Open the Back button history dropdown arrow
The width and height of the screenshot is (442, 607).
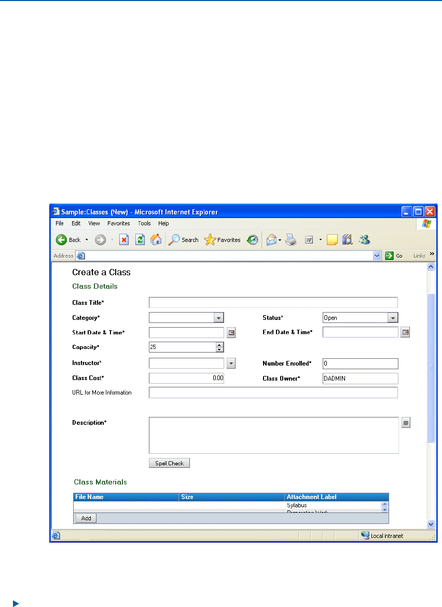[x=87, y=240]
